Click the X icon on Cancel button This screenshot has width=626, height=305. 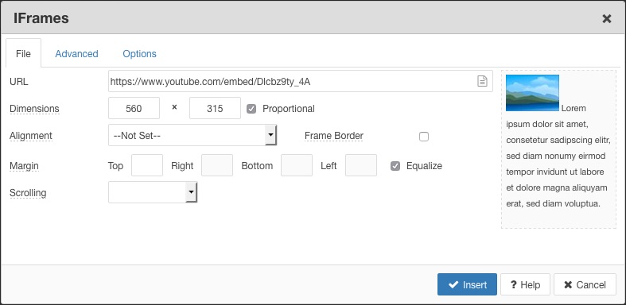pos(568,284)
